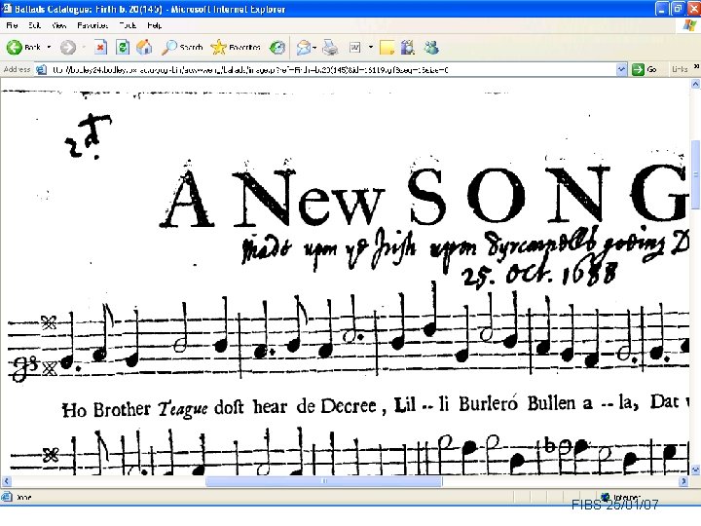
Task: Open the Edit menu
Action: click(x=34, y=25)
